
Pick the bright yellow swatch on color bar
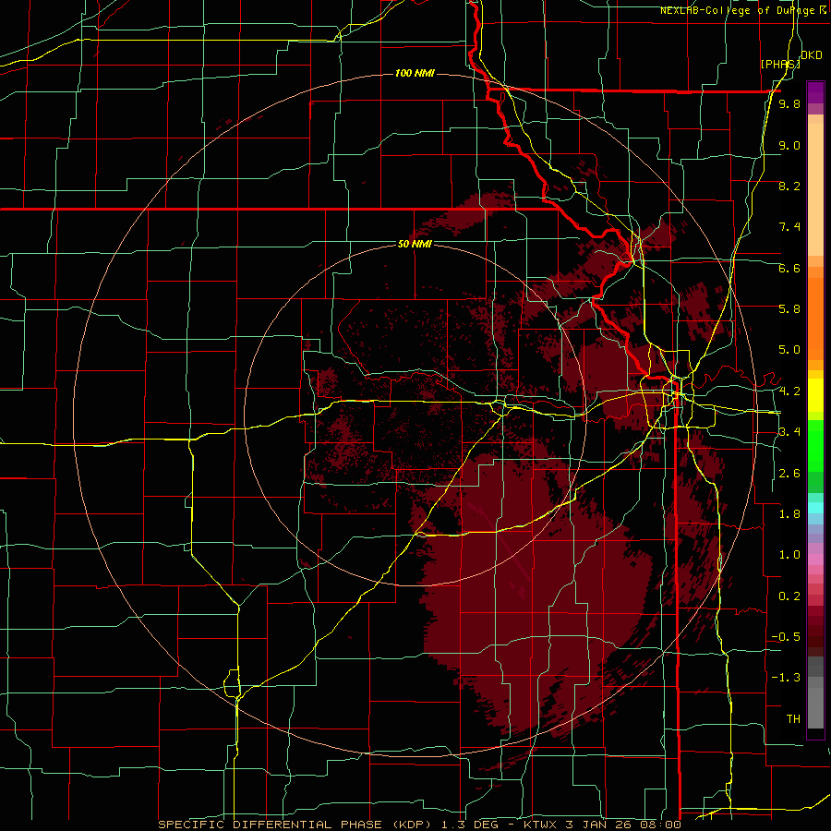[x=815, y=394]
